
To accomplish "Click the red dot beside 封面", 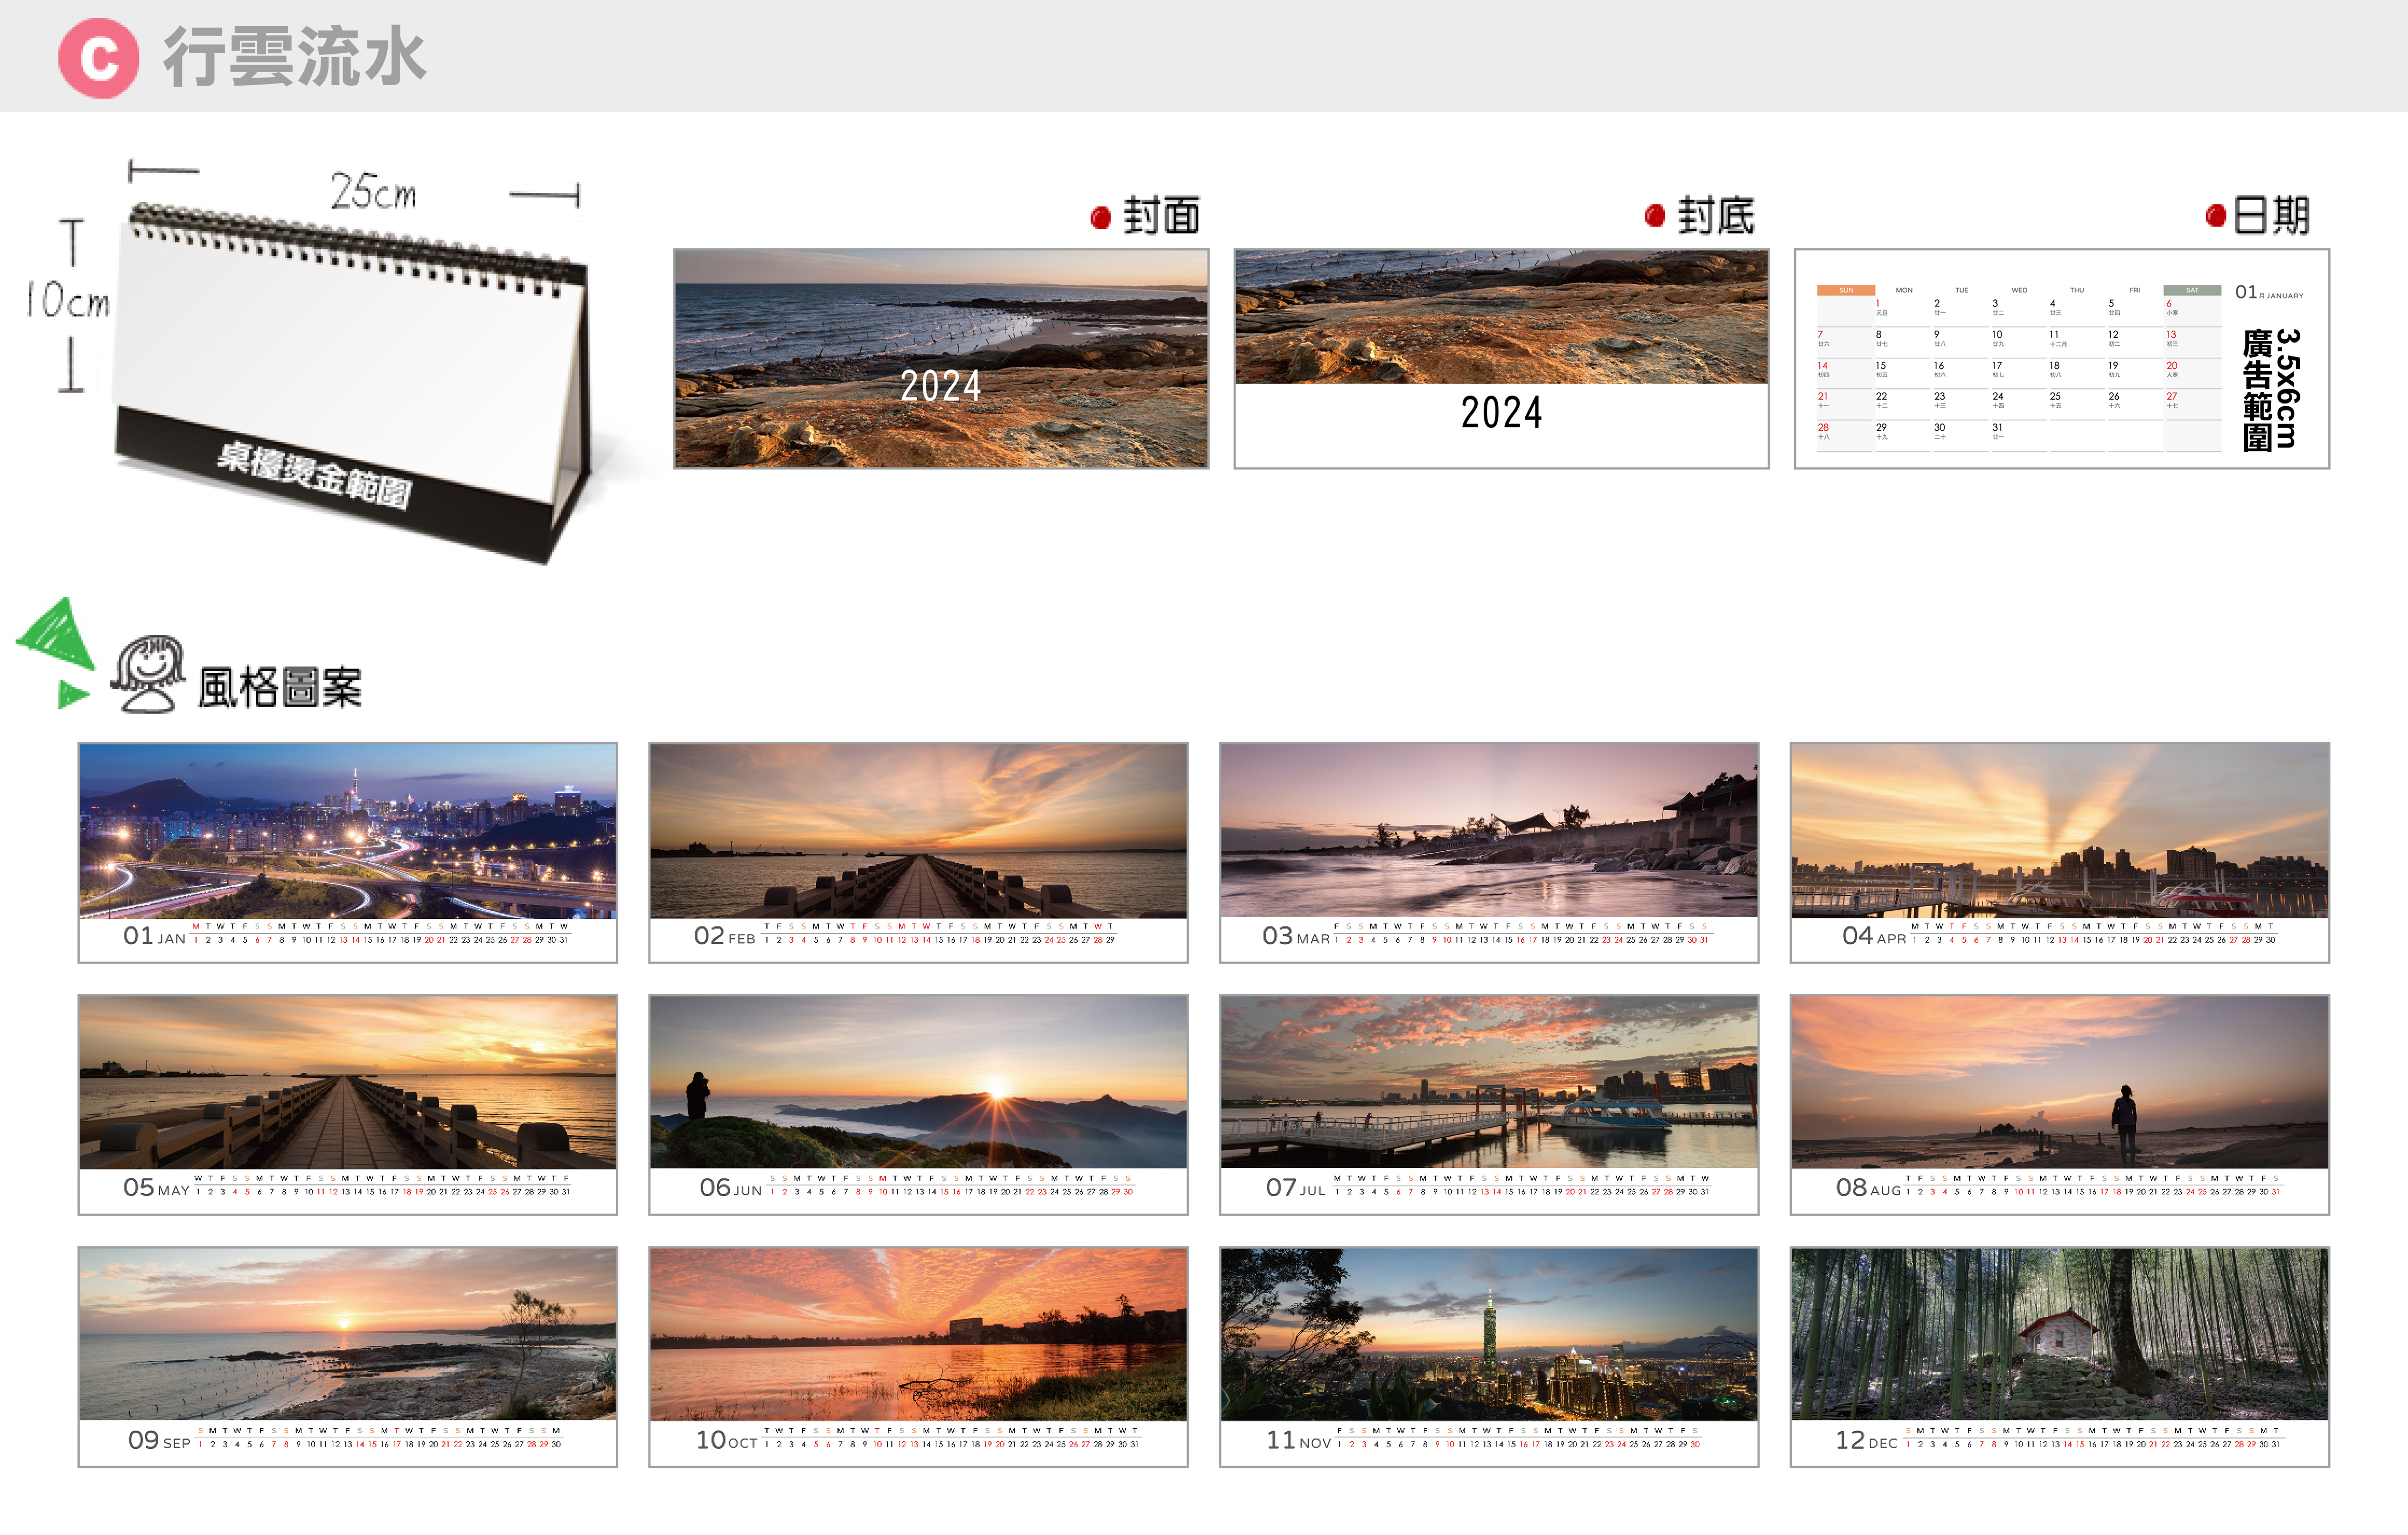I will (1100, 217).
